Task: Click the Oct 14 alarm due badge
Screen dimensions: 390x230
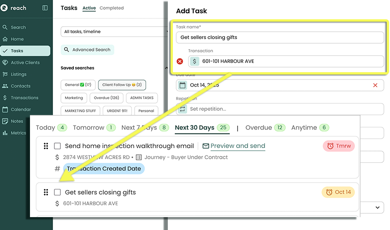Action: click(x=338, y=192)
